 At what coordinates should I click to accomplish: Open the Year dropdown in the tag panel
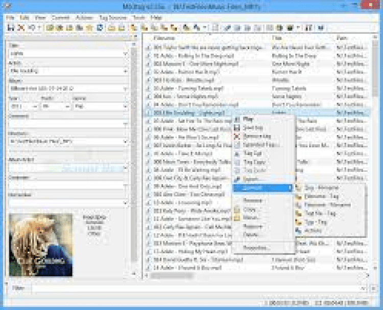click(35, 107)
